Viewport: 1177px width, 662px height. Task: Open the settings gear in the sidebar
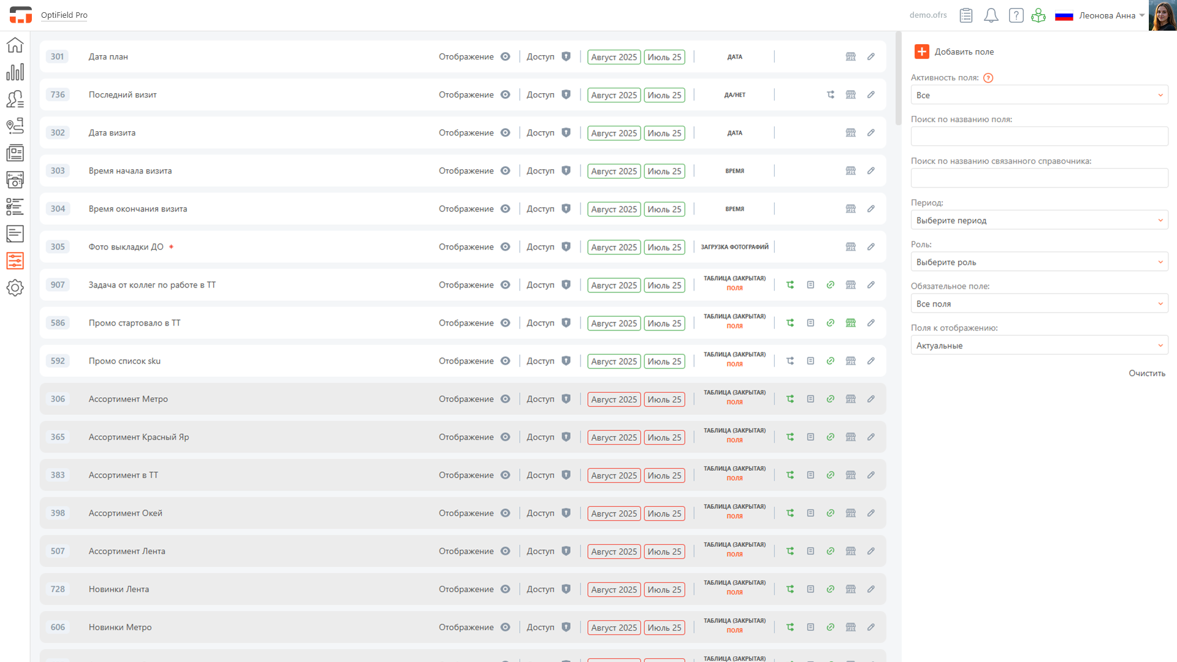point(15,287)
